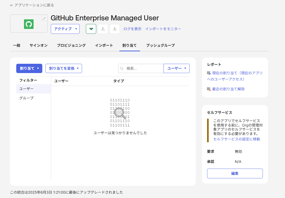Viewport: 285px width, 198px height.
Task: Click the 編集 button in the self-service panel
Action: point(234,173)
